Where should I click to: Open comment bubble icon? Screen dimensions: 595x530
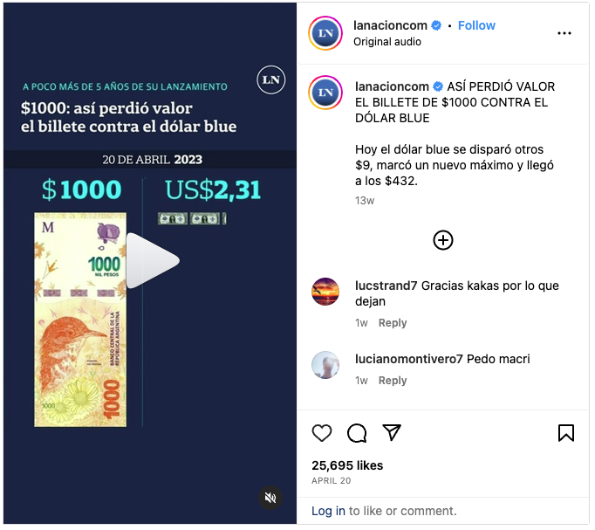point(357,433)
